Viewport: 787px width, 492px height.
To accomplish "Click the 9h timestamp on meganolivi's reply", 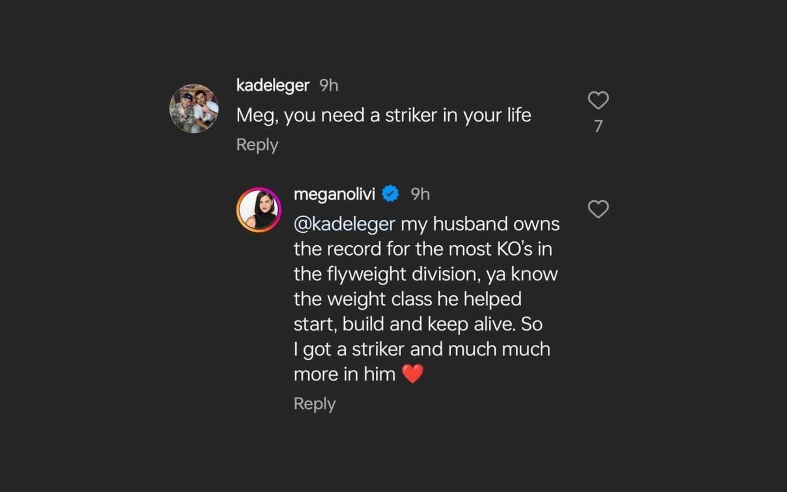I will [420, 194].
